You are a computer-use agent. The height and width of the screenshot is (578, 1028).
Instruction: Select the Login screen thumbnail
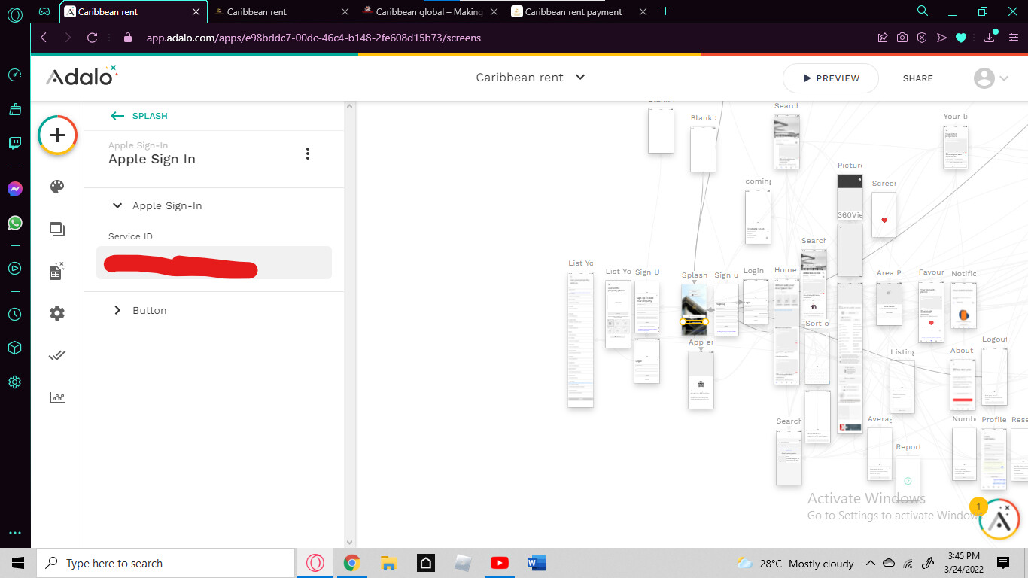point(755,303)
